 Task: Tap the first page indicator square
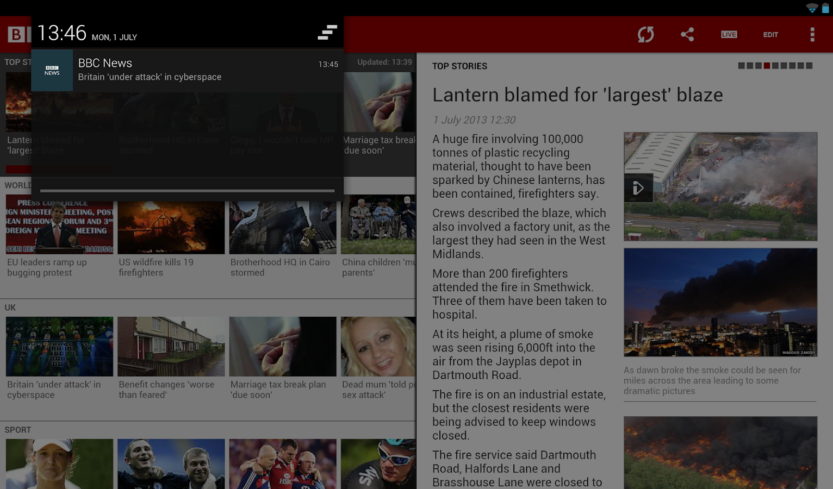pos(741,65)
